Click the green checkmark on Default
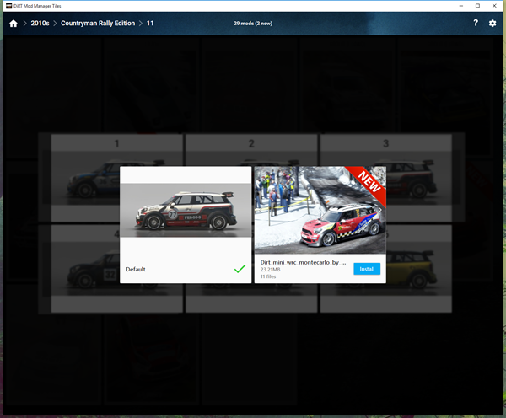 (x=240, y=269)
